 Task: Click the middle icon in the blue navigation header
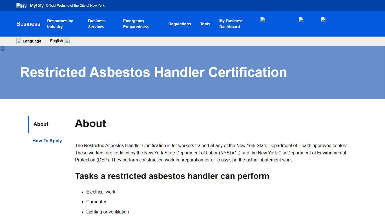(x=300, y=19)
